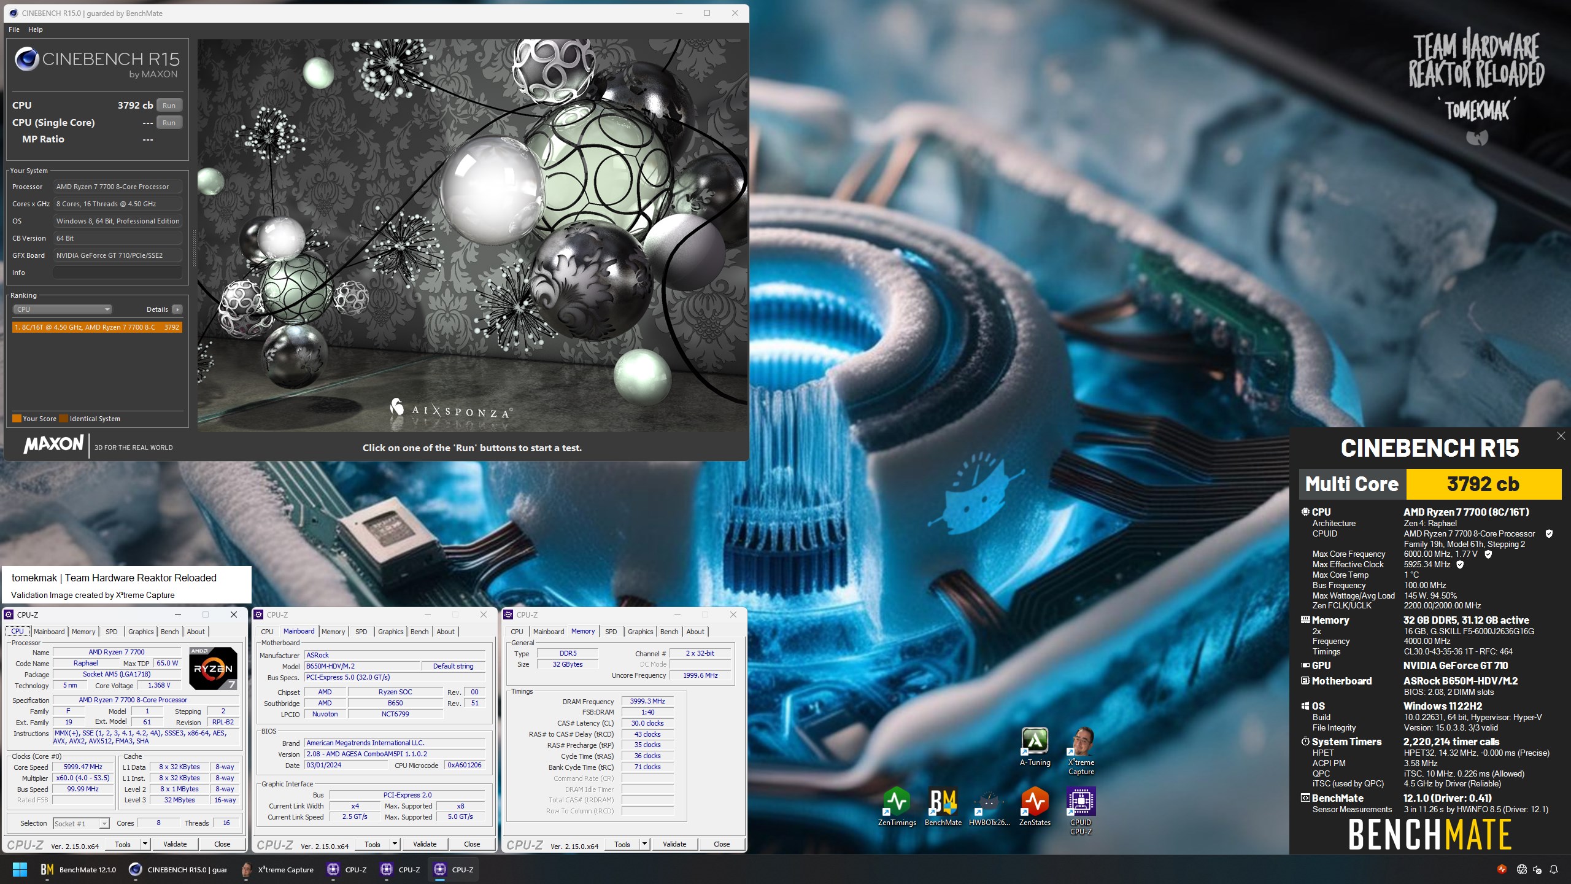The height and width of the screenshot is (884, 1571).
Task: Click the Core Voltage 1.368 V value
Action: [x=159, y=685]
